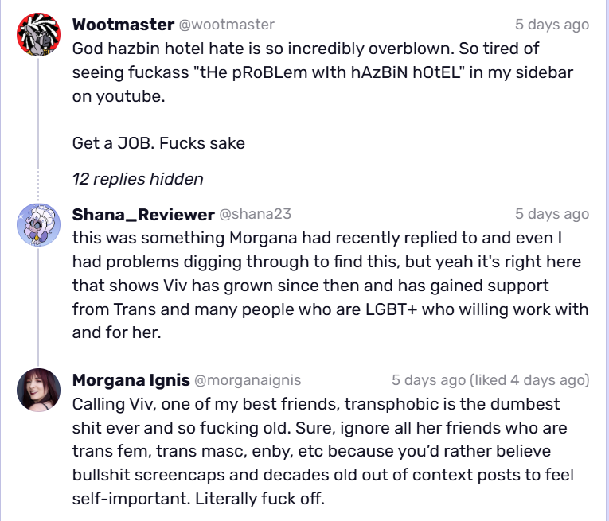Open Shana_Reviewer's reply about Morgana
Screen dimensions: 609x521
(x=330, y=285)
